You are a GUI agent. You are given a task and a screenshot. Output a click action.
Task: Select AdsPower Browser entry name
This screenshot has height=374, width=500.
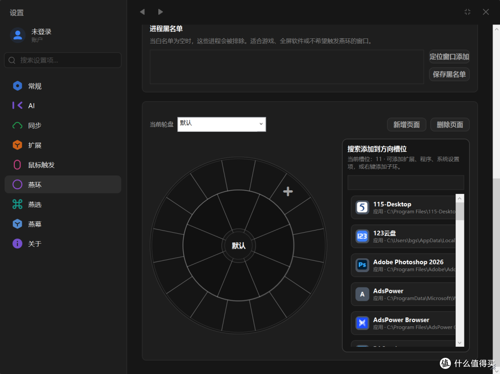point(401,320)
